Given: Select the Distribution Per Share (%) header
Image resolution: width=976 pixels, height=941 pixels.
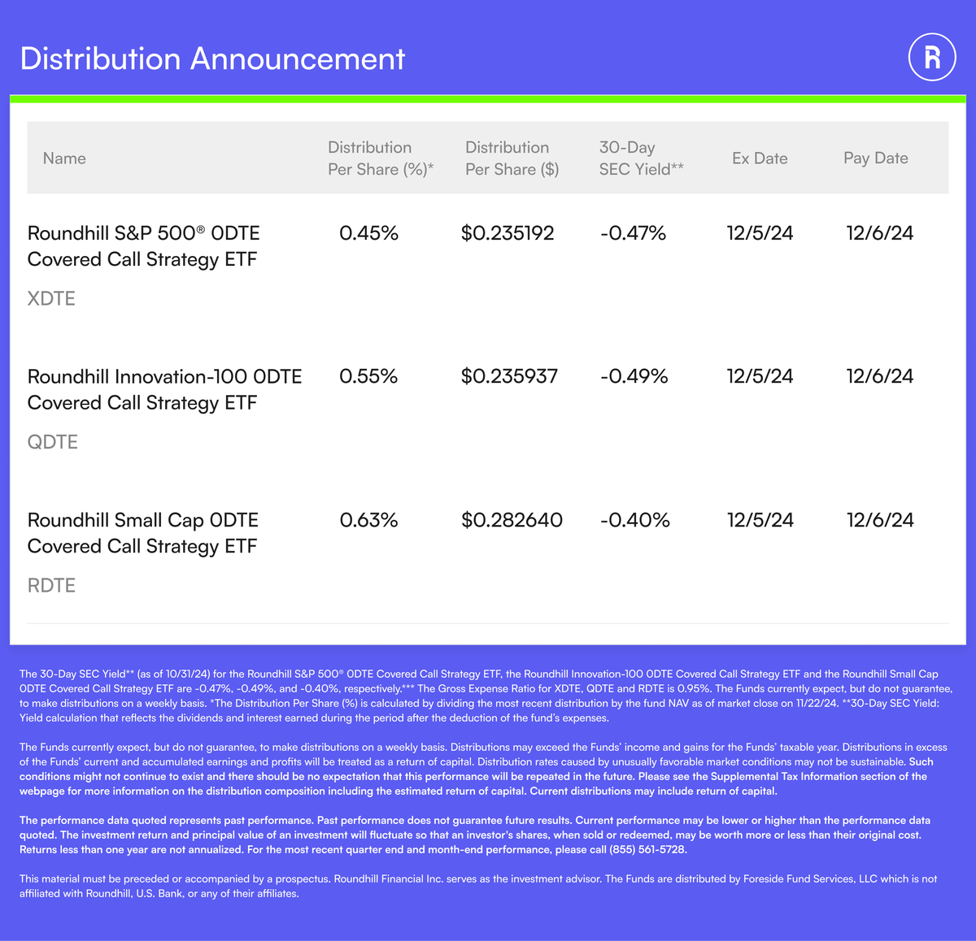Looking at the screenshot, I should [x=381, y=158].
